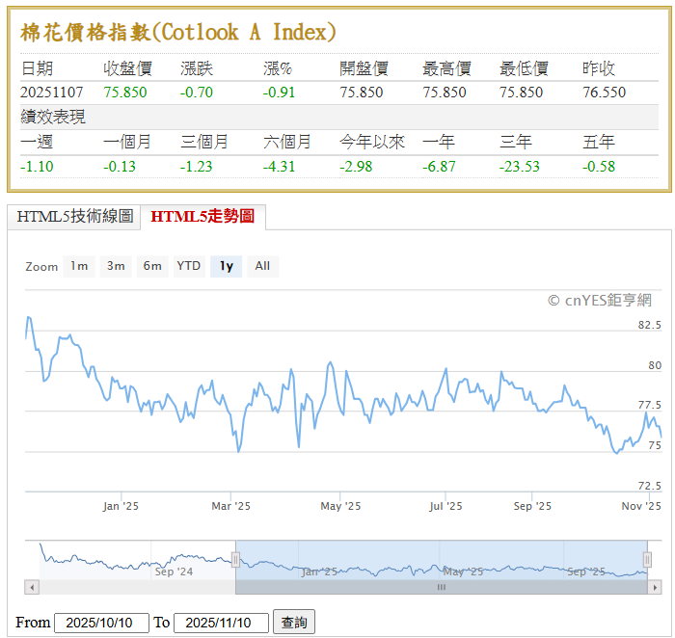675x638 pixels.
Task: Click the left range handle in navigator
Action: [235, 560]
